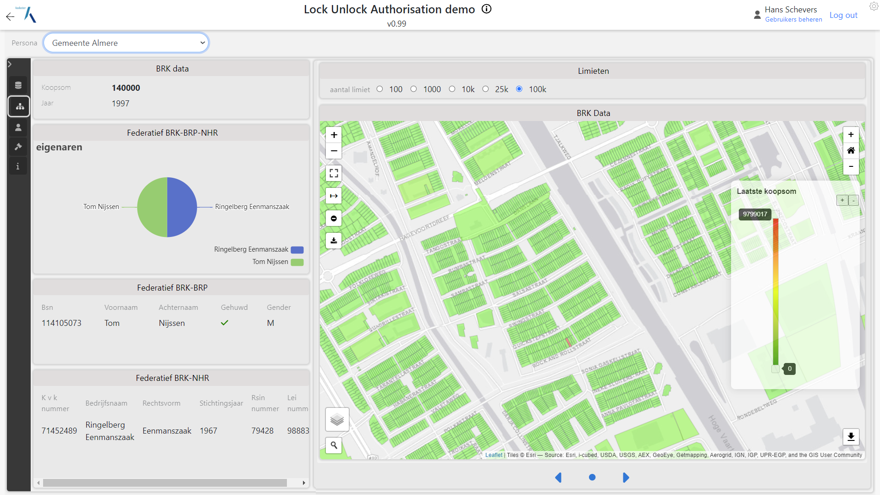Screen dimensions: 880x495
Task: Click the zoom-out icon on the map
Action: (334, 150)
